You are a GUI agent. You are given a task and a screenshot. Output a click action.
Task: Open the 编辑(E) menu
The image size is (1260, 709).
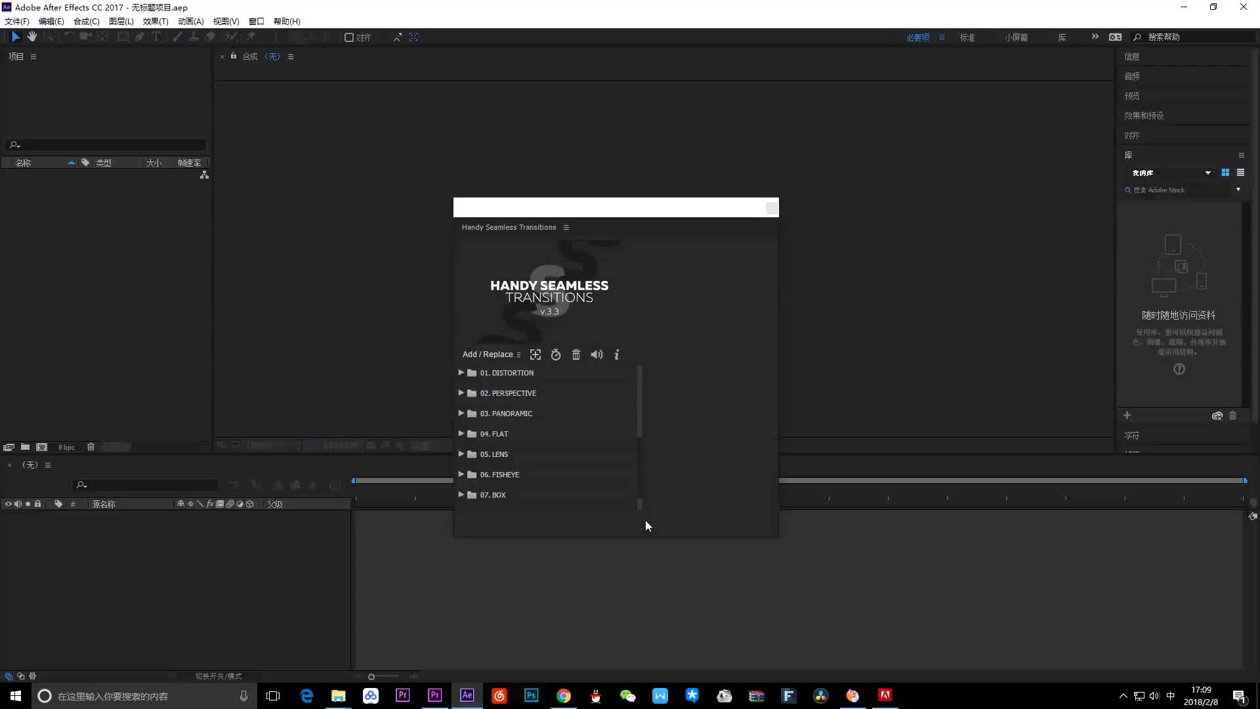point(51,21)
